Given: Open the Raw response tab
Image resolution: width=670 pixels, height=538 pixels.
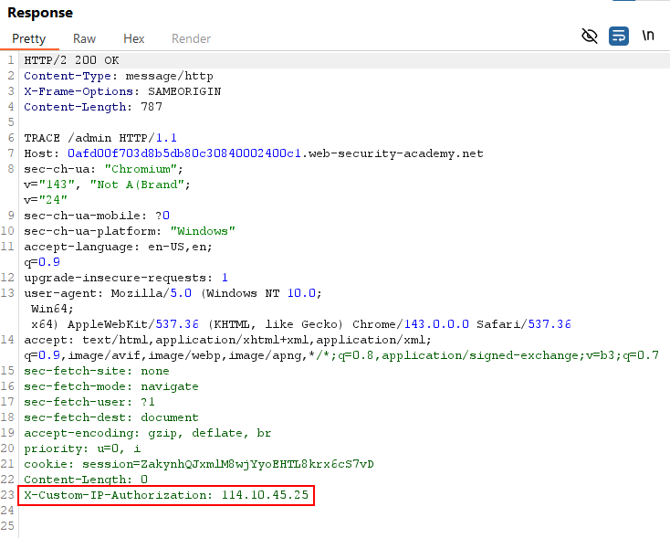Looking at the screenshot, I should coord(84,38).
